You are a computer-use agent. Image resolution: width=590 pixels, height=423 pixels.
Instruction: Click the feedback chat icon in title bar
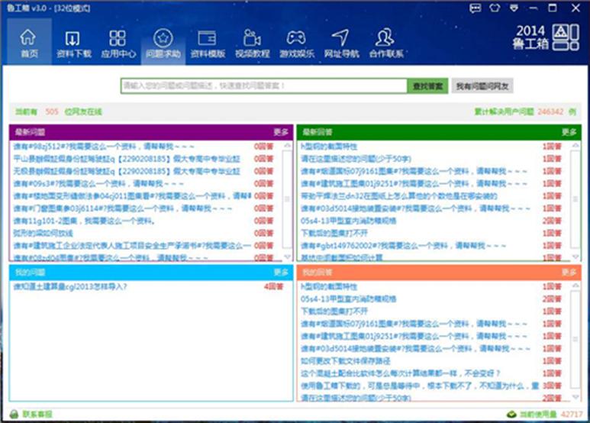pyautogui.click(x=475, y=8)
